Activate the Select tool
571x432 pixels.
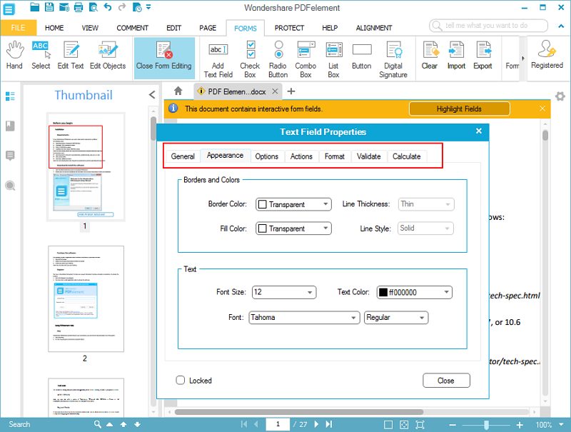tap(41, 55)
